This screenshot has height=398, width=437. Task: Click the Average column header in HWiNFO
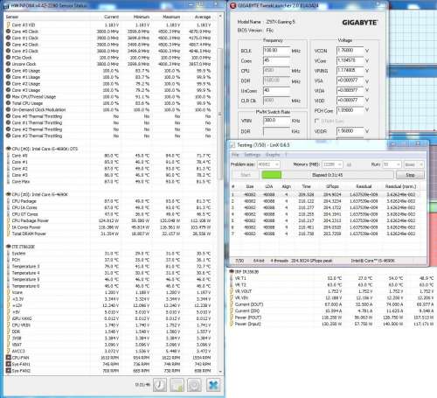click(x=203, y=17)
